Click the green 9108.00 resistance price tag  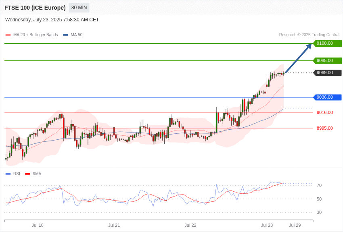click(x=328, y=43)
